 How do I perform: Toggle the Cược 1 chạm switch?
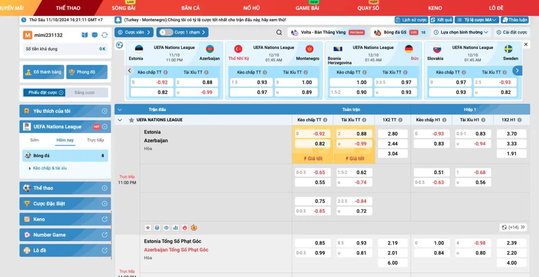point(166,32)
